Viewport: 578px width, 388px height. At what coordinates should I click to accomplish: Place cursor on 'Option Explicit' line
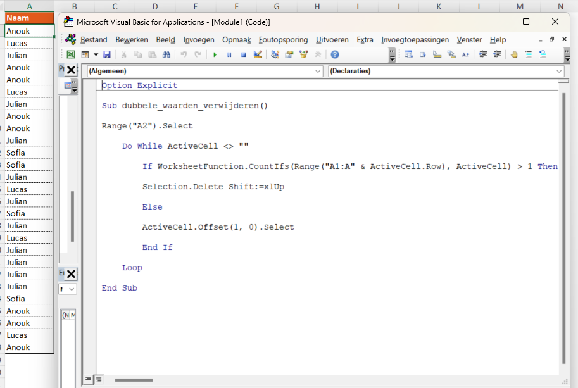[139, 85]
